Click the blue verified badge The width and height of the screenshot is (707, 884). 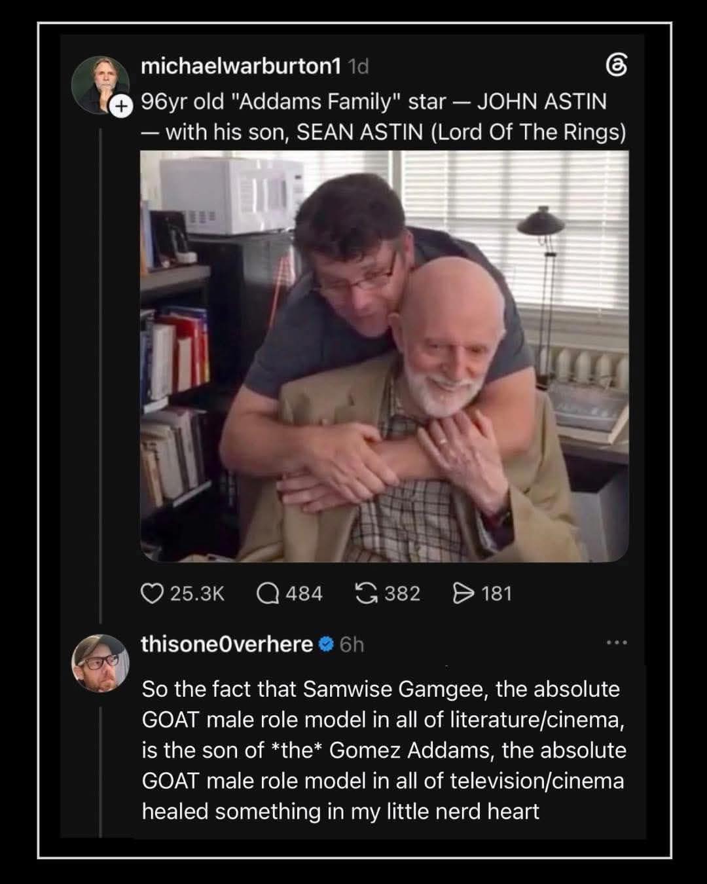pos(325,644)
